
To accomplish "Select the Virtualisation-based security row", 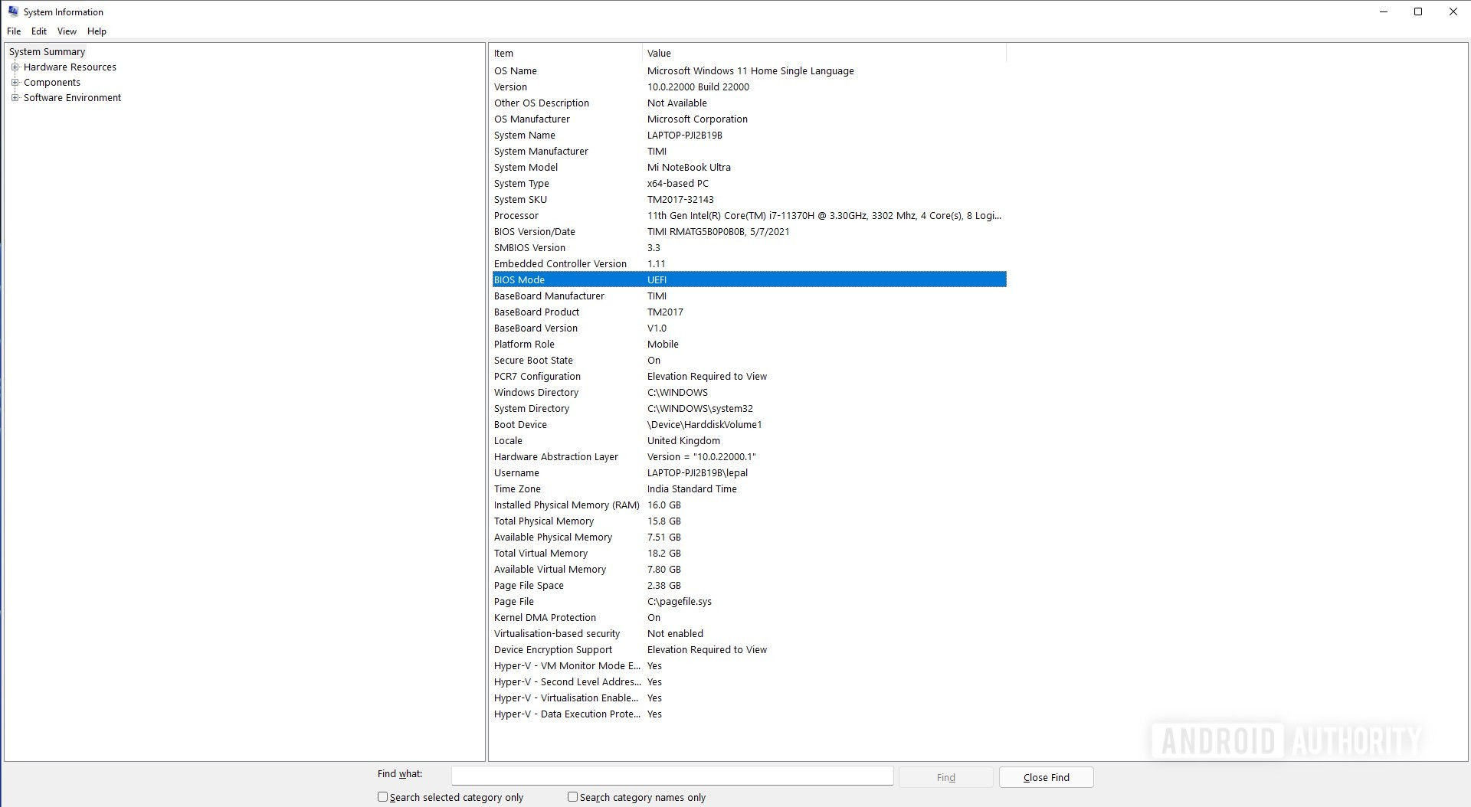I will pos(749,633).
